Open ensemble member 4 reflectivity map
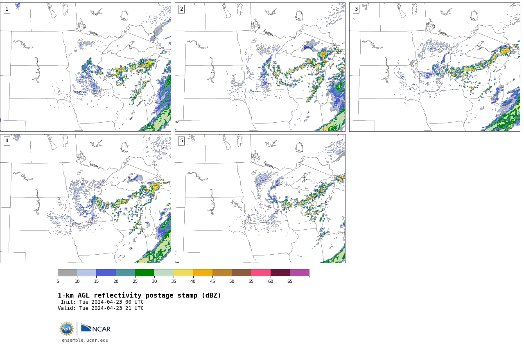 tap(85, 199)
